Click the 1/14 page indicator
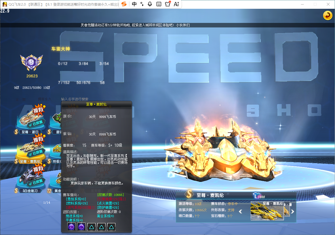Viewport: 335px width, 235px height. [47, 202]
